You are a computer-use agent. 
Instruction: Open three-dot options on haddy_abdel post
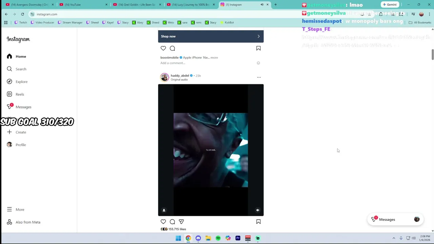(259, 77)
